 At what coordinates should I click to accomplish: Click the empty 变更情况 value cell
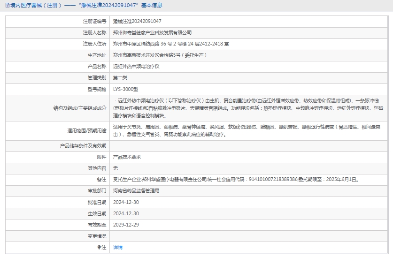249,236
